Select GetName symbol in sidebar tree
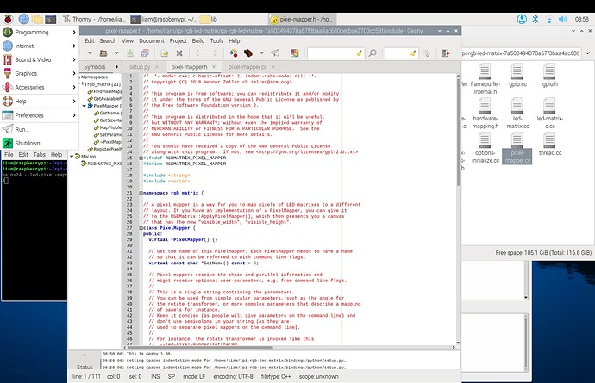Image resolution: width=595 pixels, height=383 pixels. tap(110, 114)
